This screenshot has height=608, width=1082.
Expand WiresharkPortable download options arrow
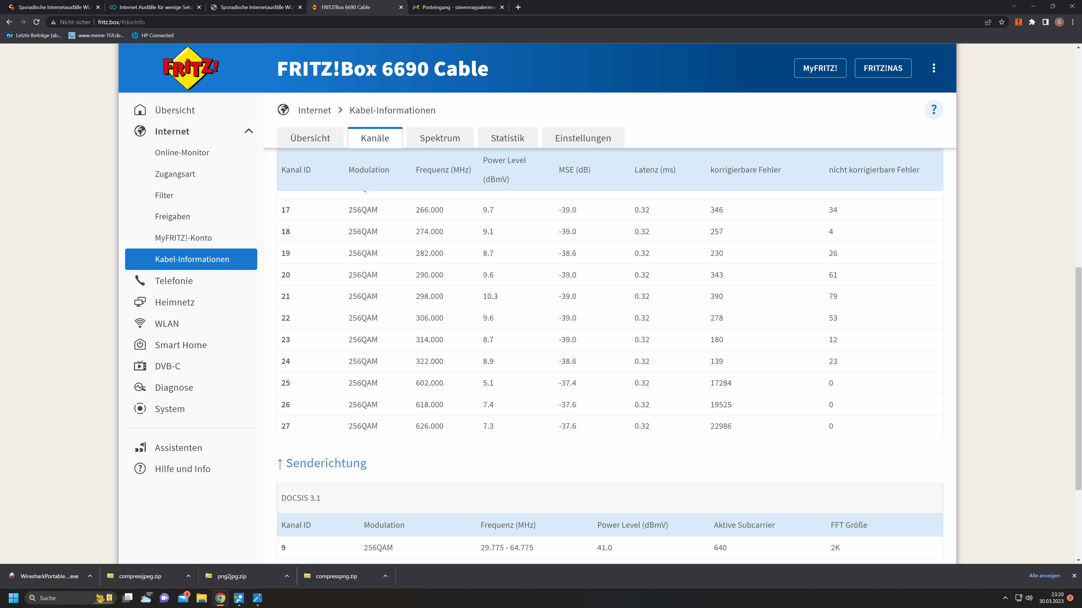tap(90, 576)
